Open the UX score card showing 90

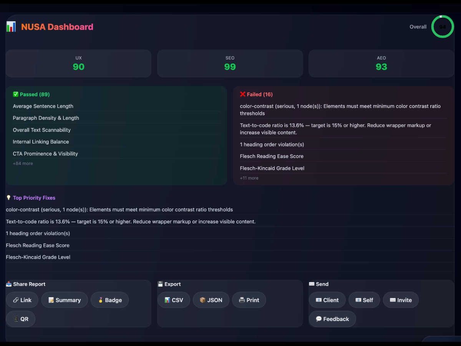(78, 63)
